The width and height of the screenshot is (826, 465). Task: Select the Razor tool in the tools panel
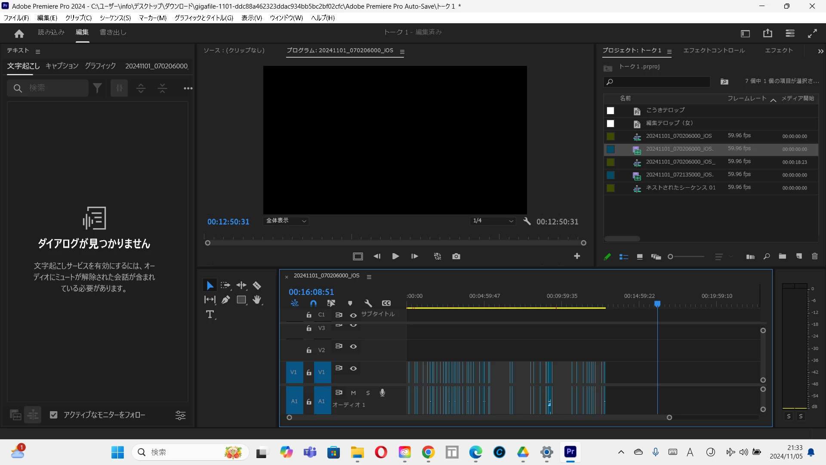pyautogui.click(x=257, y=285)
